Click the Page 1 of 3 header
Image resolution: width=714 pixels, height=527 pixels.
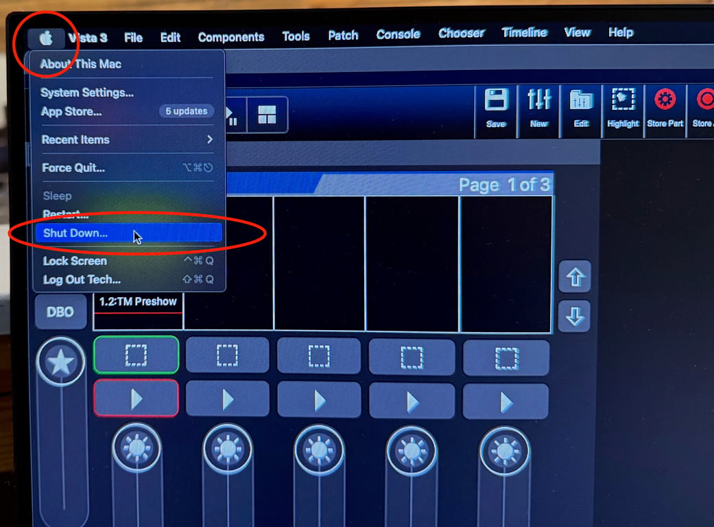pyautogui.click(x=504, y=185)
